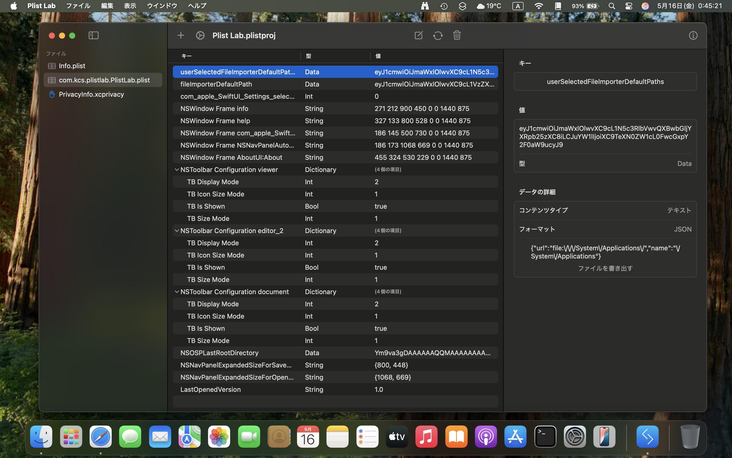Select the NSWindow Frame help row
The width and height of the screenshot is (732, 458).
click(x=335, y=121)
